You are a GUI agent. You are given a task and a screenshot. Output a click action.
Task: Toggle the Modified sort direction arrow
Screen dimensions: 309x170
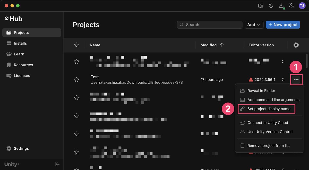[x=222, y=45]
